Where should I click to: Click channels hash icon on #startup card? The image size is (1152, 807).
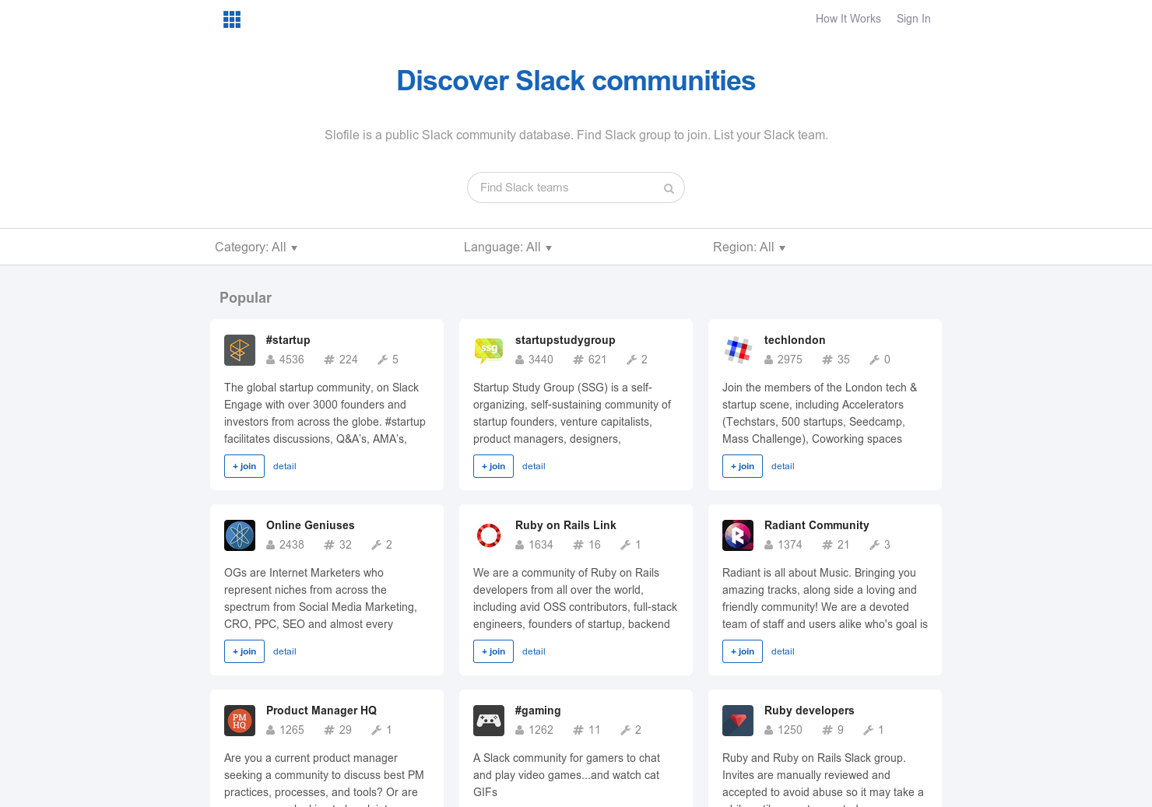329,360
